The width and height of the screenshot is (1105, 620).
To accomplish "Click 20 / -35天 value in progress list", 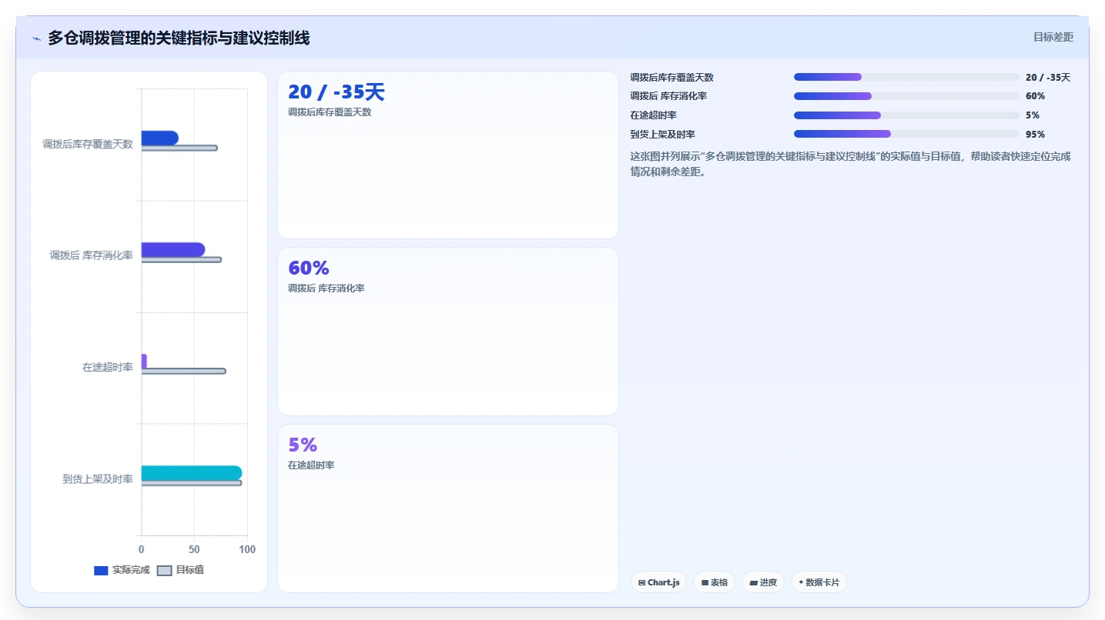I will (x=1048, y=78).
